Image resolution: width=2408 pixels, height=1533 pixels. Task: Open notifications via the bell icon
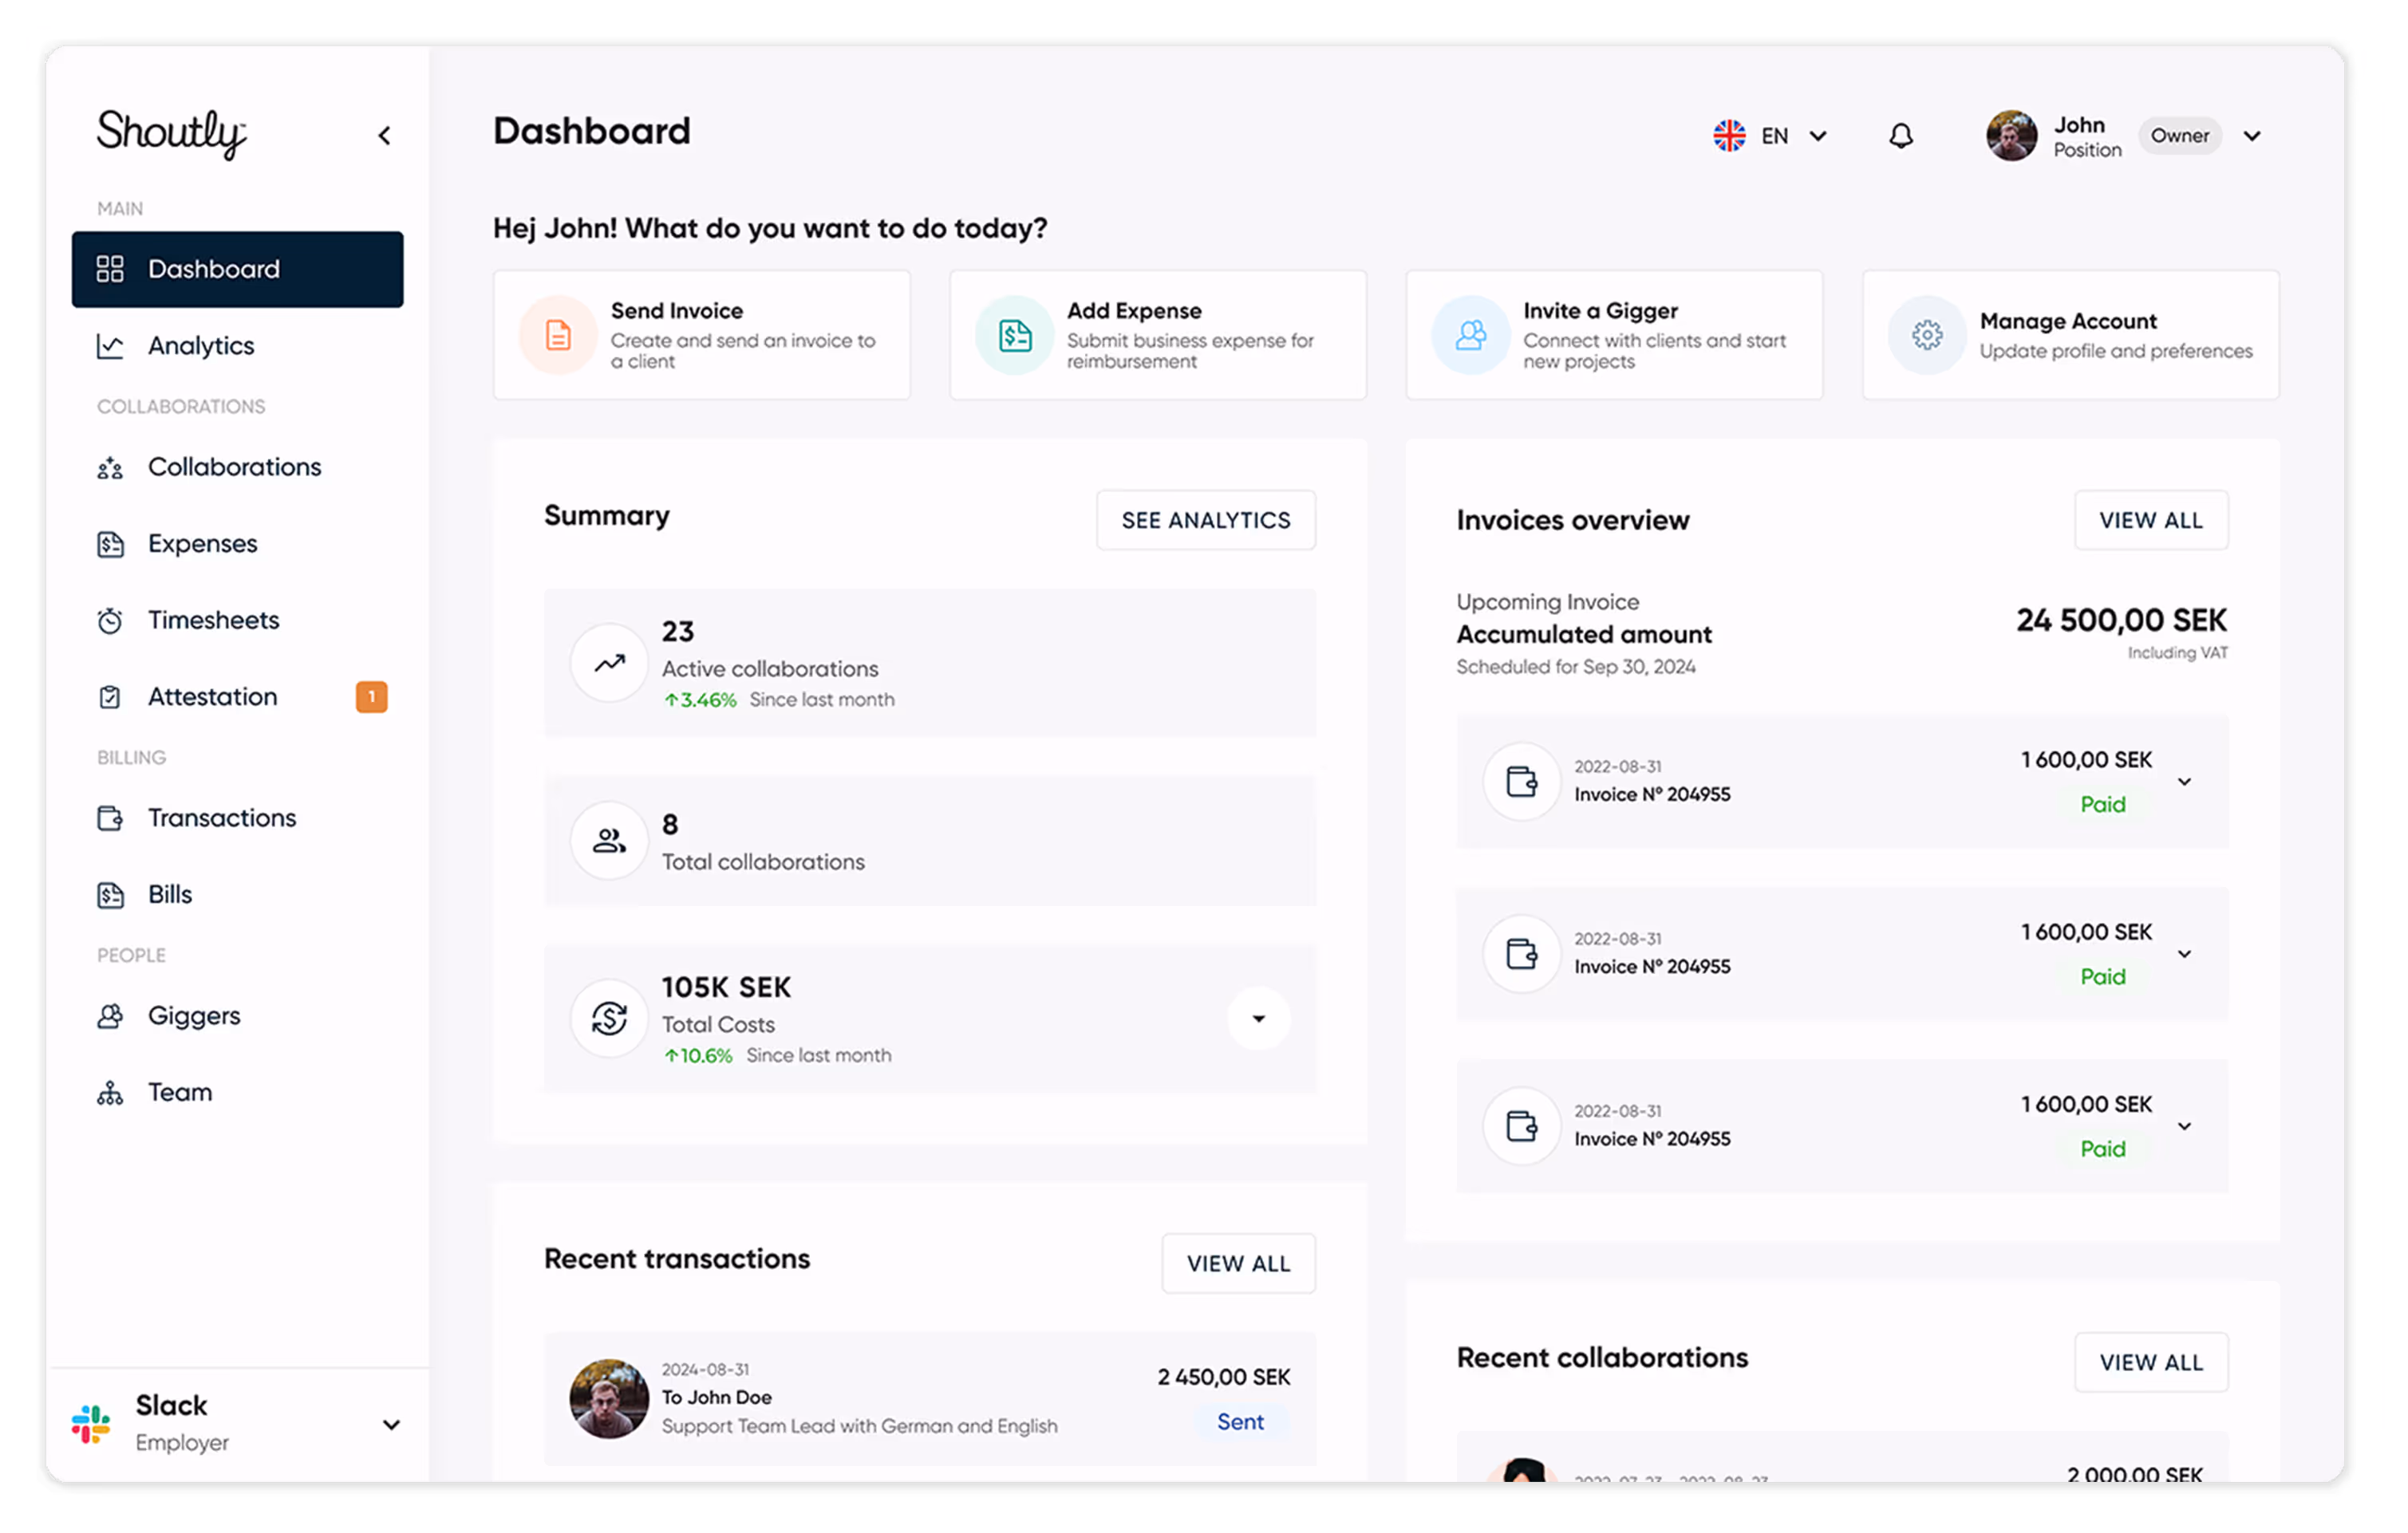pos(1901,135)
